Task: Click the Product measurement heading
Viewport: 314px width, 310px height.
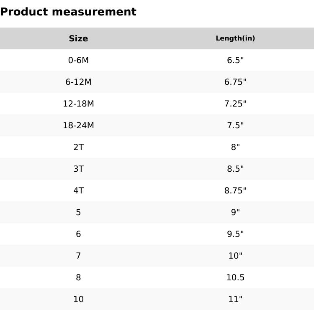Action: click(68, 12)
